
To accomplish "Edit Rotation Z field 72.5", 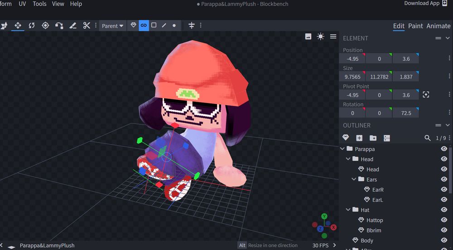I will (x=405, y=113).
